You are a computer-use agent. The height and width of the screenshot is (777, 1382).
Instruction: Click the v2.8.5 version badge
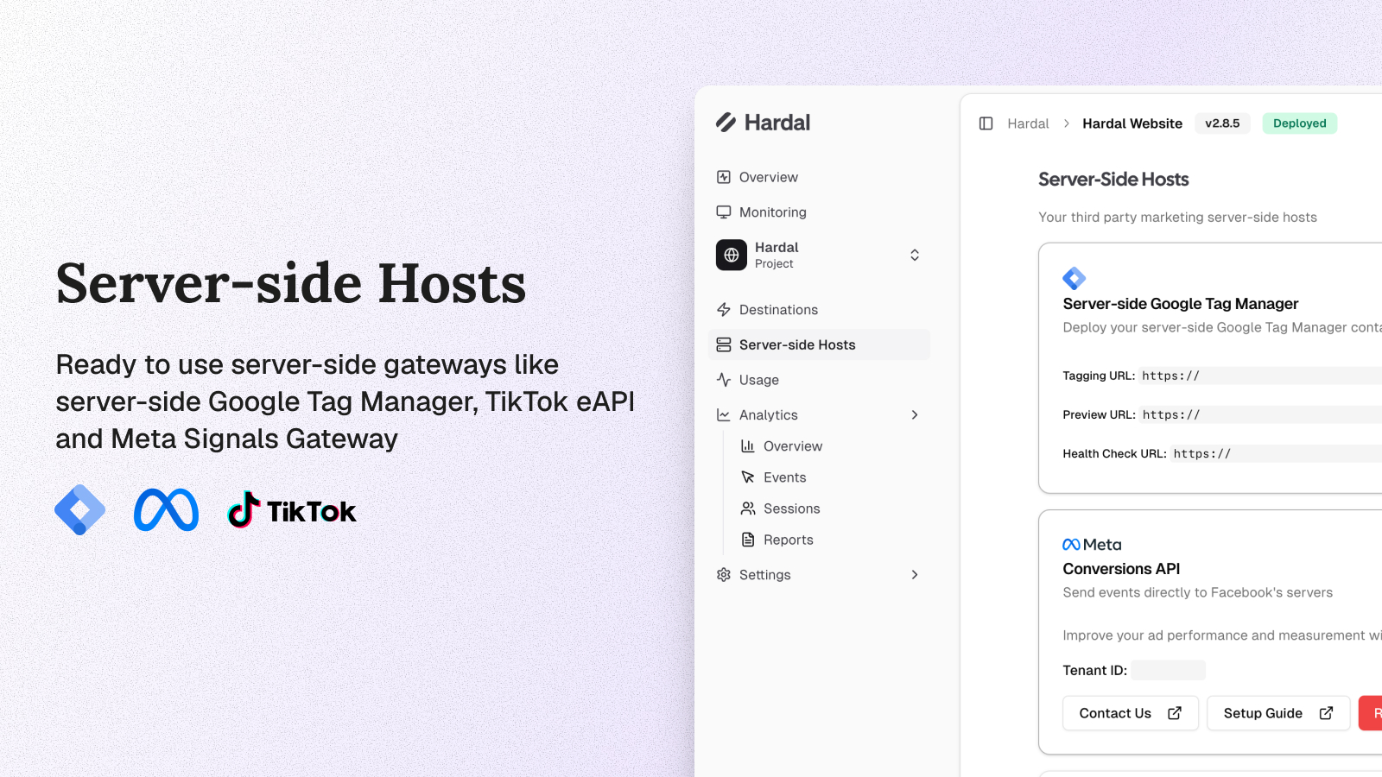point(1222,123)
